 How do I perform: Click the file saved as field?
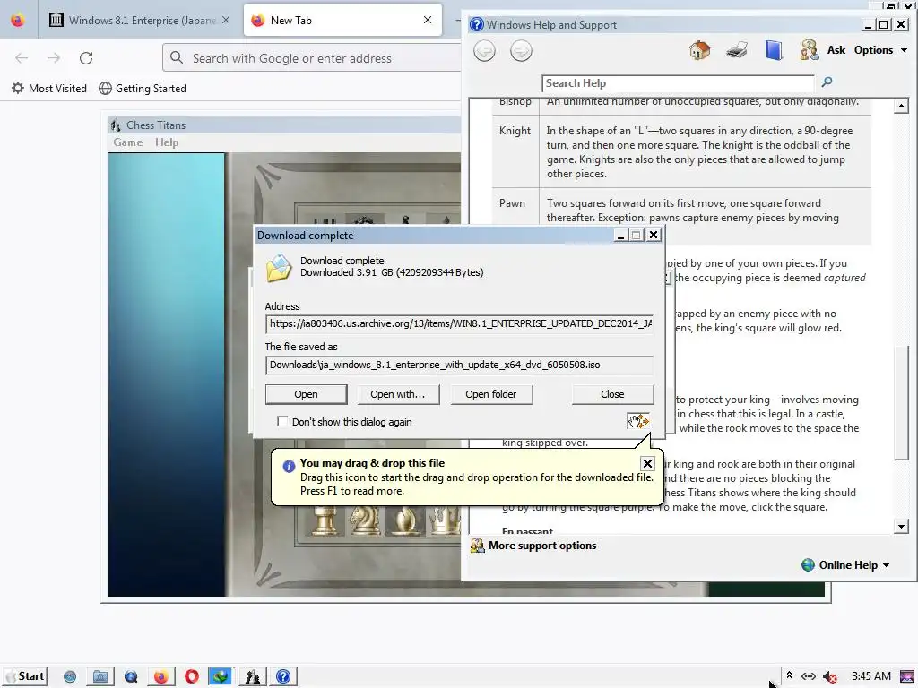459,365
